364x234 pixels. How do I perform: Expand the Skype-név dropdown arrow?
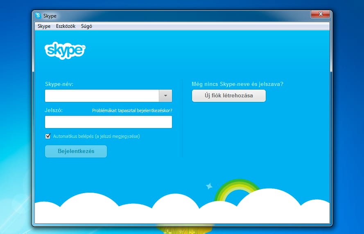point(165,96)
